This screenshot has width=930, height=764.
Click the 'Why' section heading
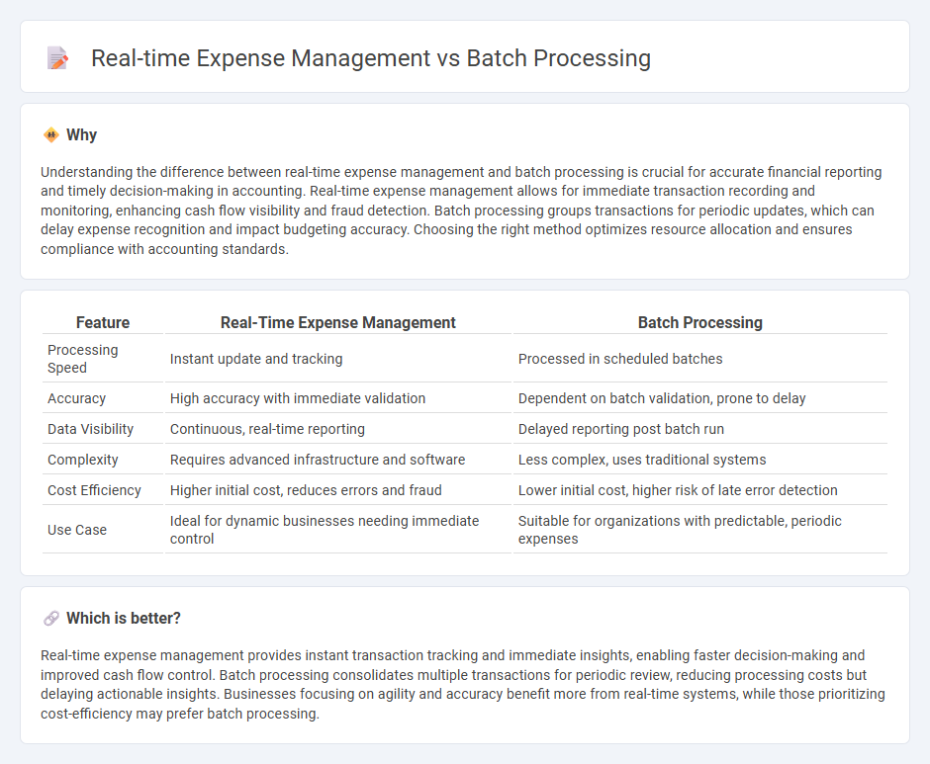[81, 135]
